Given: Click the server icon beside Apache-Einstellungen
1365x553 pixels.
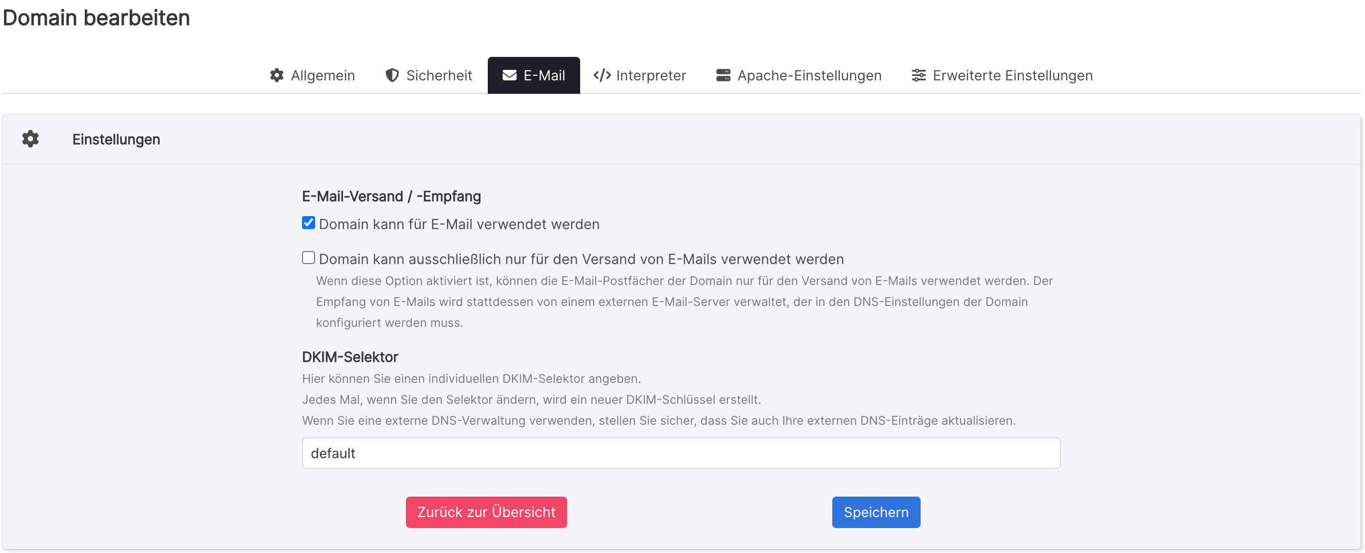Looking at the screenshot, I should point(723,75).
